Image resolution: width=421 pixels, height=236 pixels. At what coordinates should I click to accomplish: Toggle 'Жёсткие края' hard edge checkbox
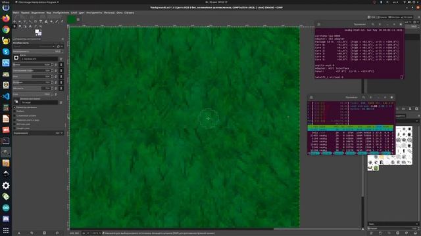[14, 124]
